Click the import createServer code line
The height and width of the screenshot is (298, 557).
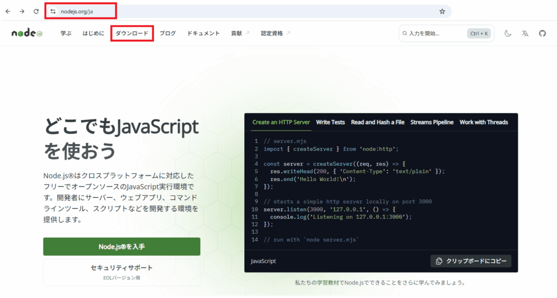coord(331,149)
